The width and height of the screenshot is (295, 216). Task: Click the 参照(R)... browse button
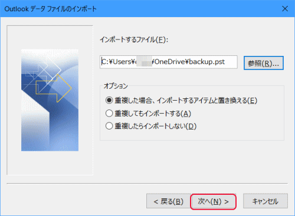pos(264,63)
